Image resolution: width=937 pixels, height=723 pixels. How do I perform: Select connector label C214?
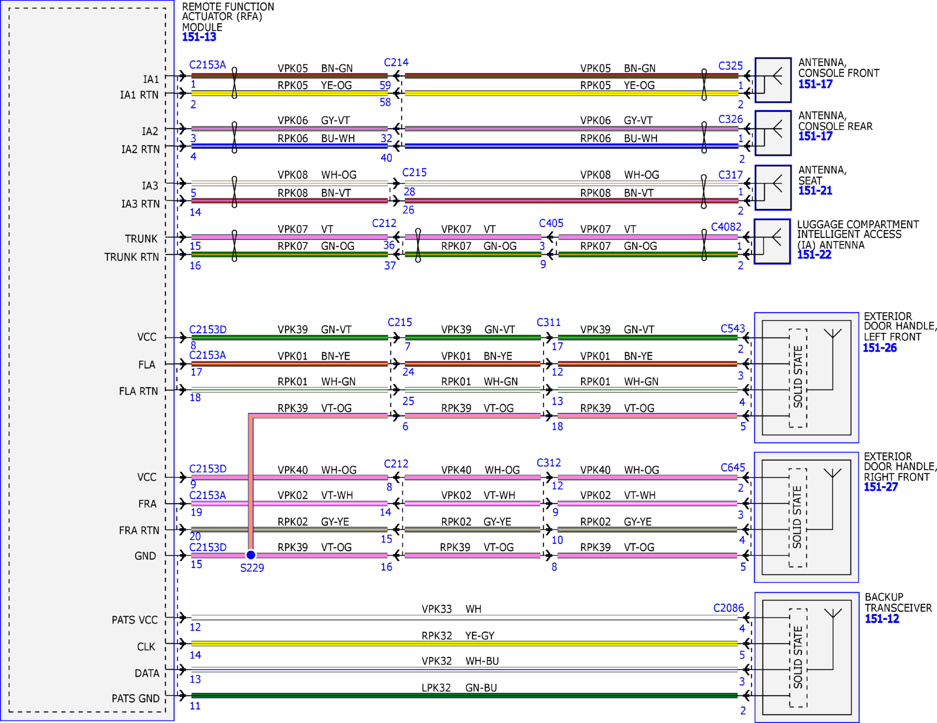[396, 62]
